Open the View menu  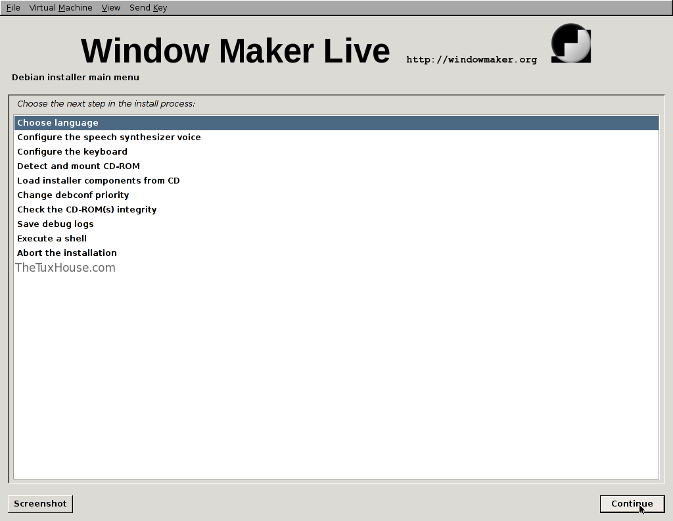pos(110,8)
